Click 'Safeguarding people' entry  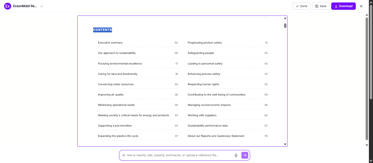click(x=201, y=53)
